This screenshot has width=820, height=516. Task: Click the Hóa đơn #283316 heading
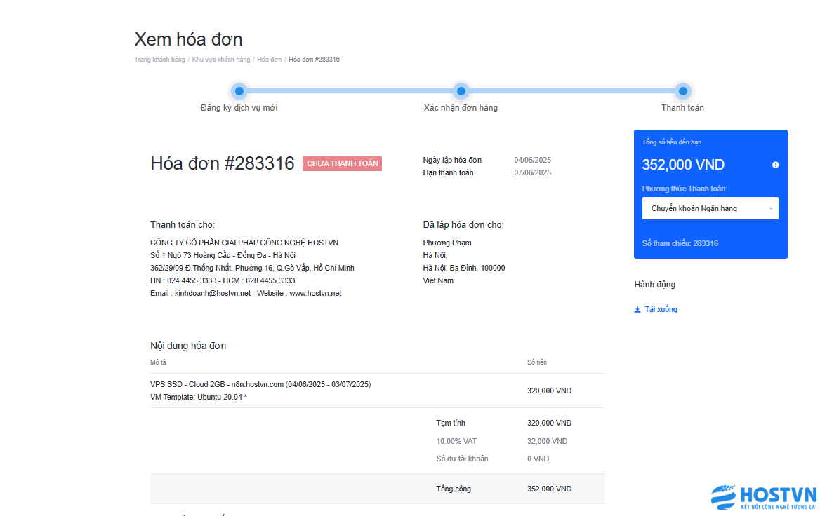click(x=223, y=163)
